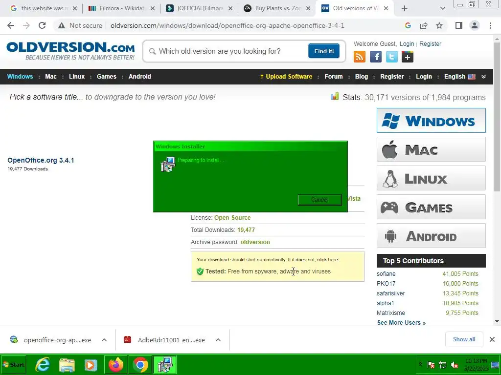Expand openoffice download item options
Screen dimensions: 501x375
point(104,340)
